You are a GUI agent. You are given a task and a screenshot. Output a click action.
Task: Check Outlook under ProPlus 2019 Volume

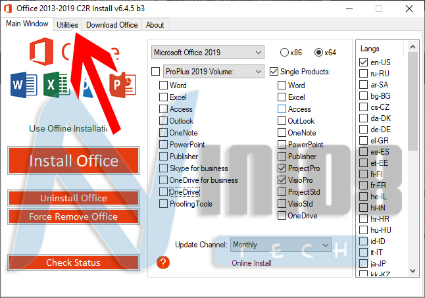163,121
